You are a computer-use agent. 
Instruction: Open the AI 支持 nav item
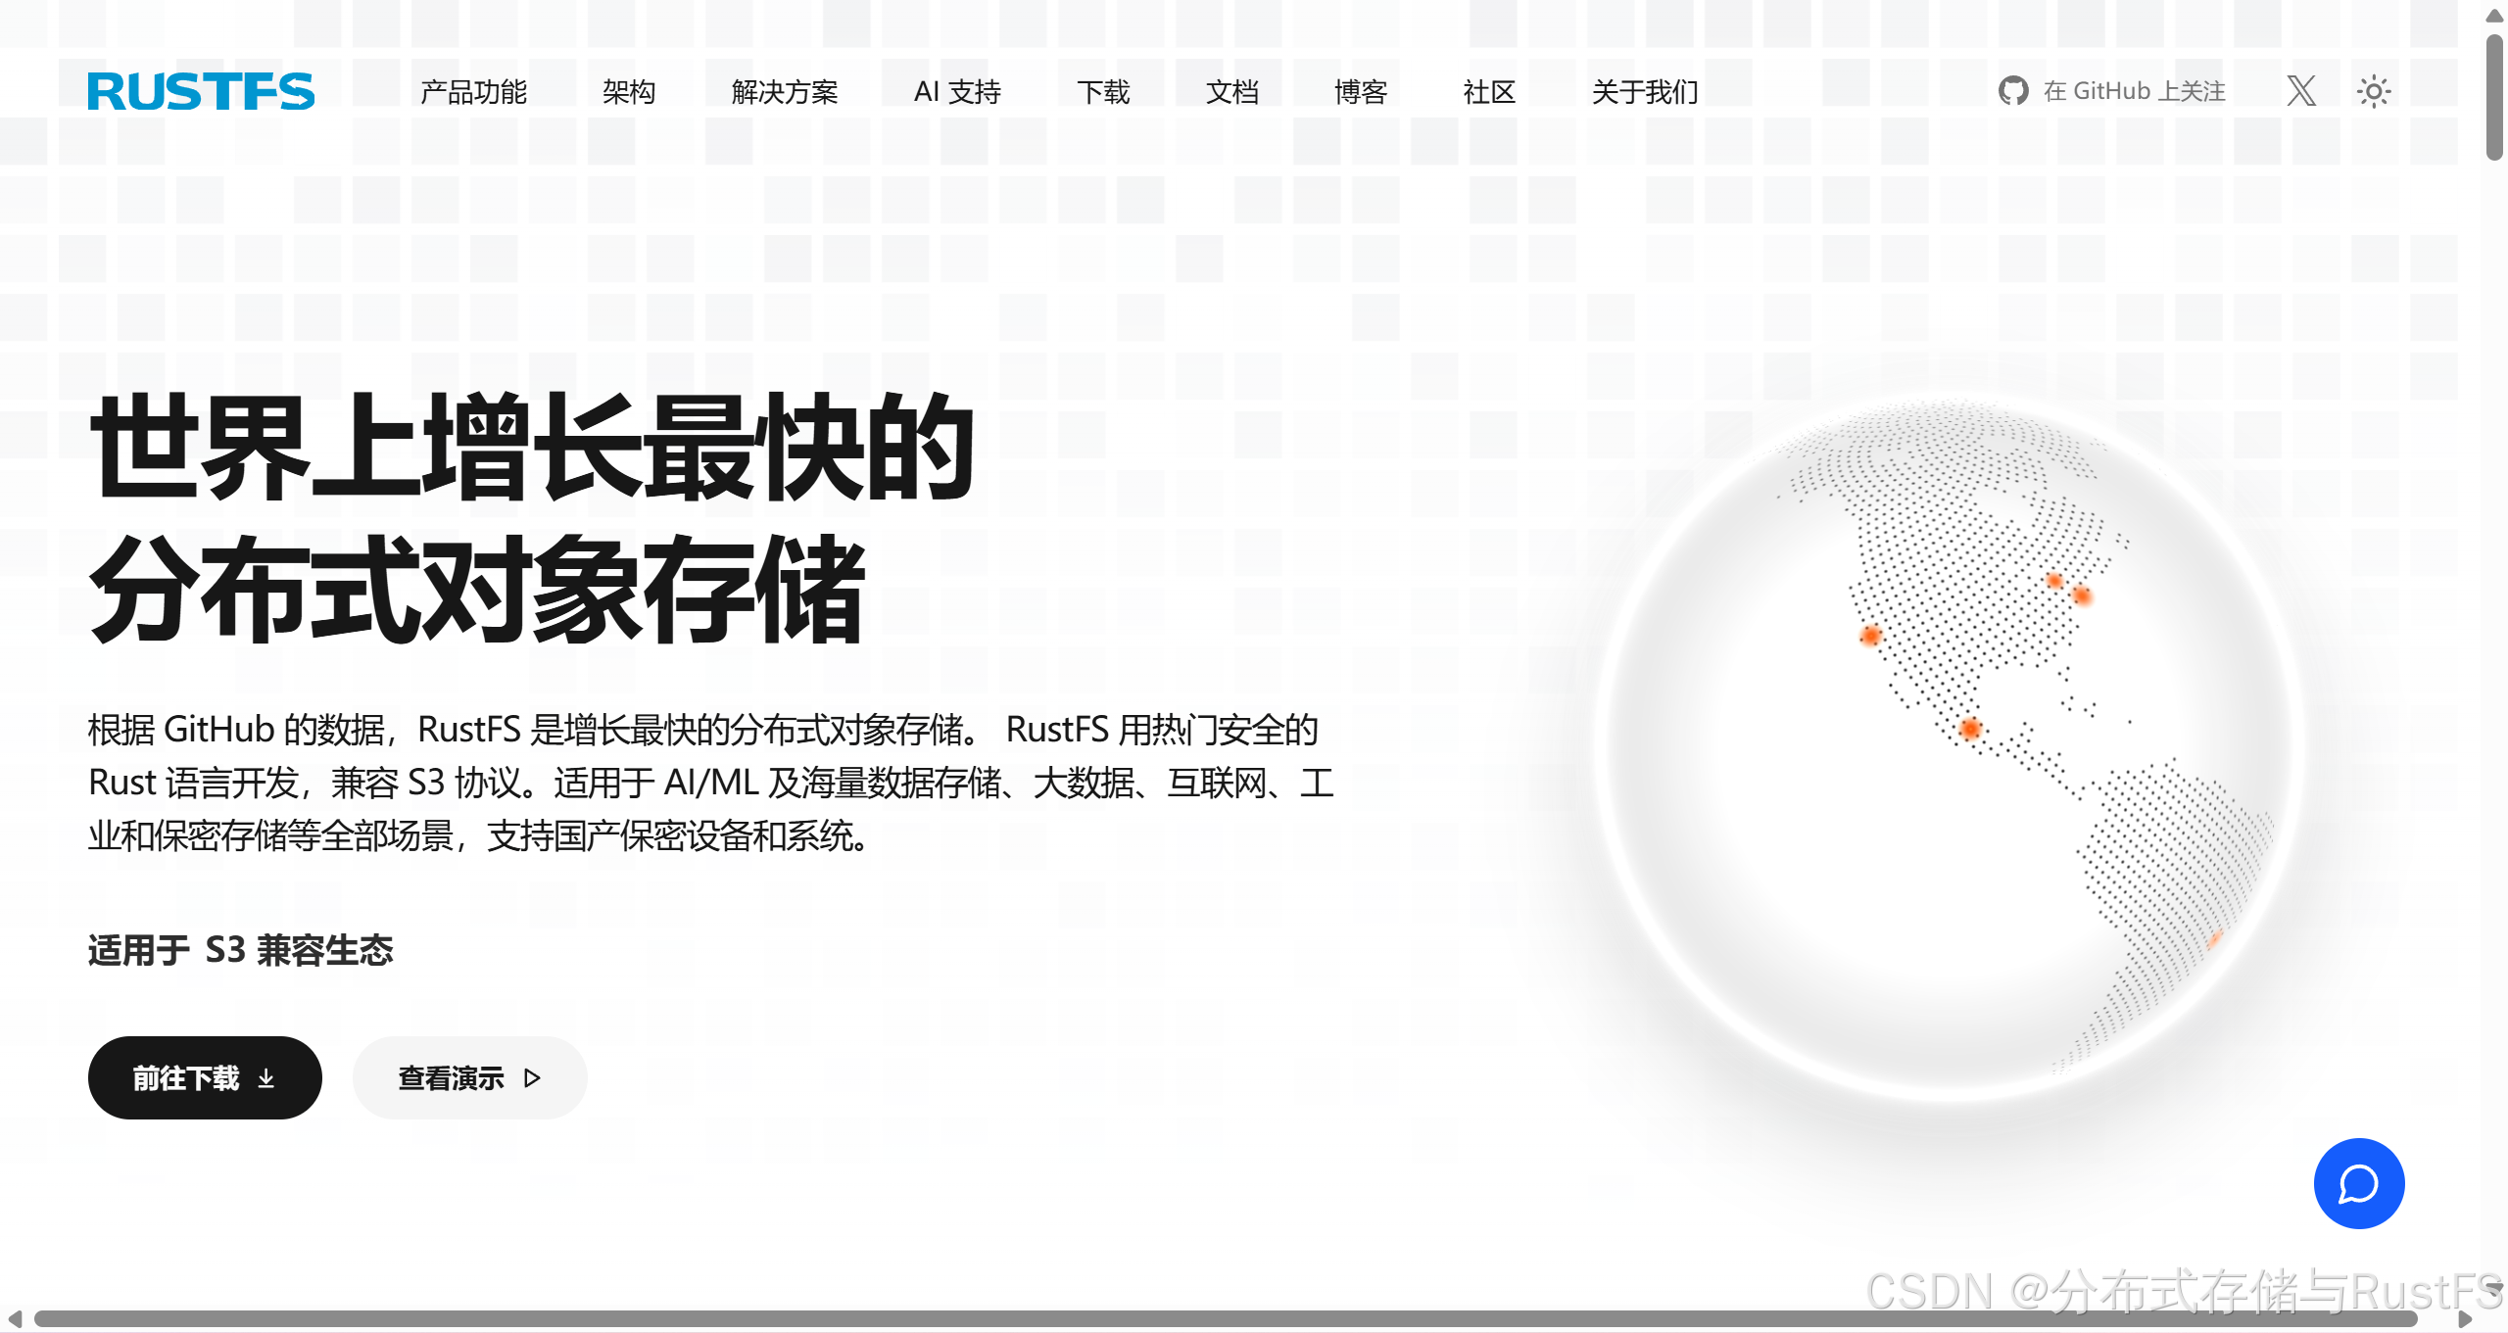click(x=957, y=92)
